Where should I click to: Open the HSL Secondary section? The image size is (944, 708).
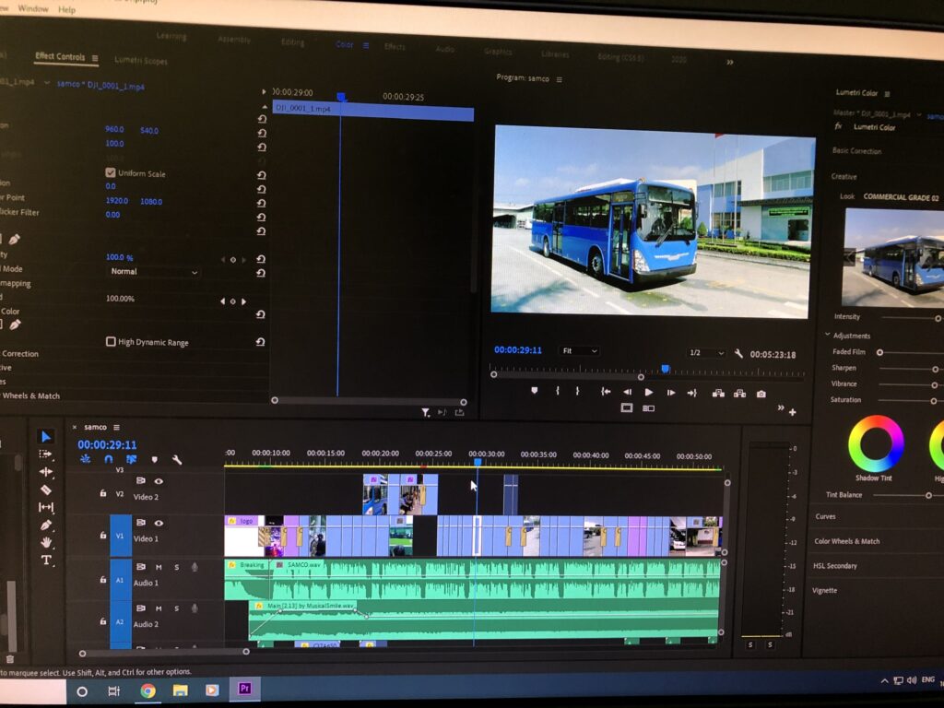tap(835, 565)
